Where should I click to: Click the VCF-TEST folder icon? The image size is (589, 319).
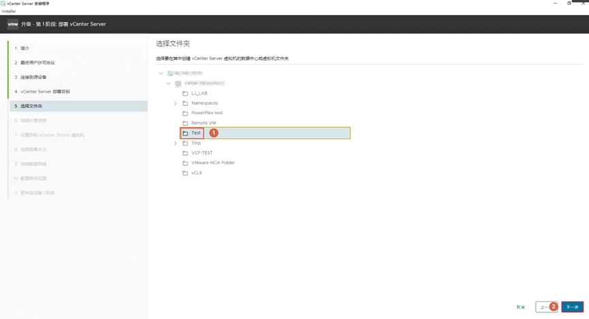click(x=185, y=153)
